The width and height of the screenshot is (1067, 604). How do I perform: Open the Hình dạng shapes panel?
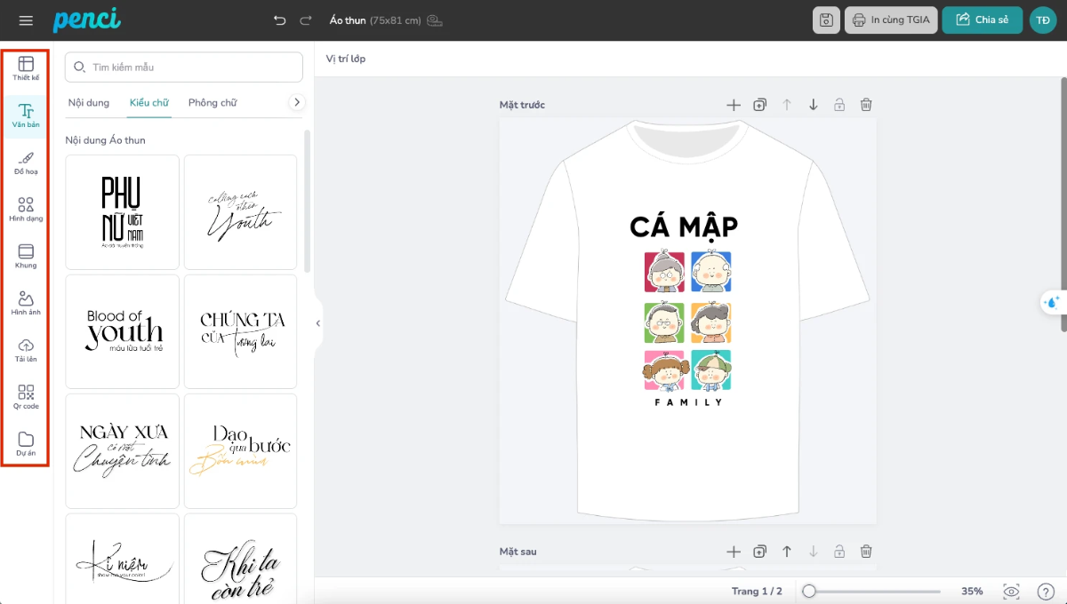pos(26,210)
